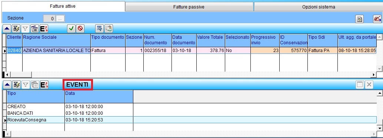Select client code 02840 cell

pos(14,51)
